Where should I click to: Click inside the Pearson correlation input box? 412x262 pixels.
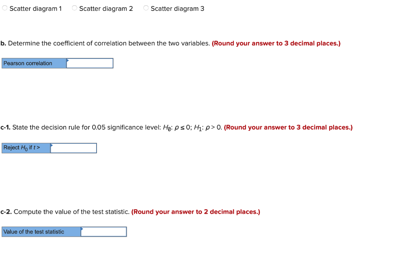tap(91, 63)
